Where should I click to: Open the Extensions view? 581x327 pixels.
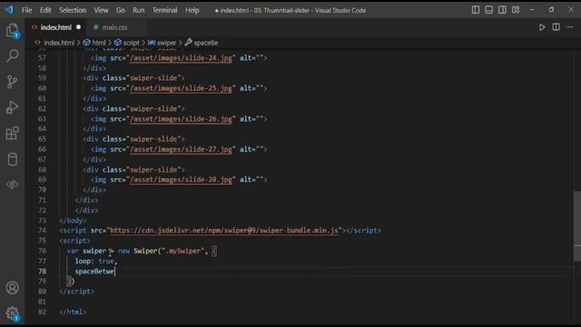[12, 134]
